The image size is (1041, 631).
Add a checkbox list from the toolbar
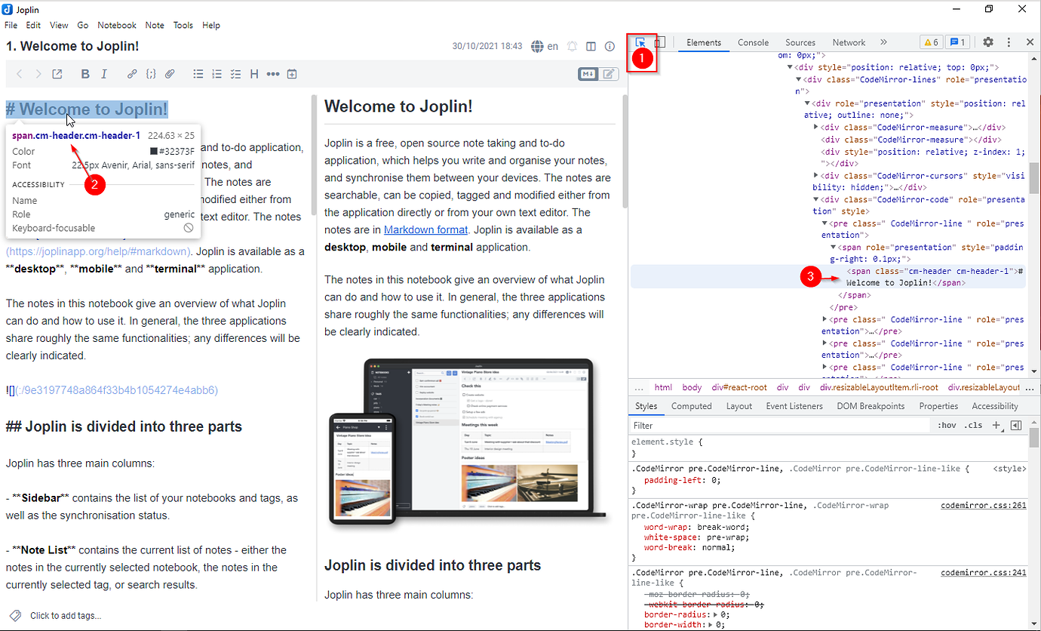coord(235,74)
